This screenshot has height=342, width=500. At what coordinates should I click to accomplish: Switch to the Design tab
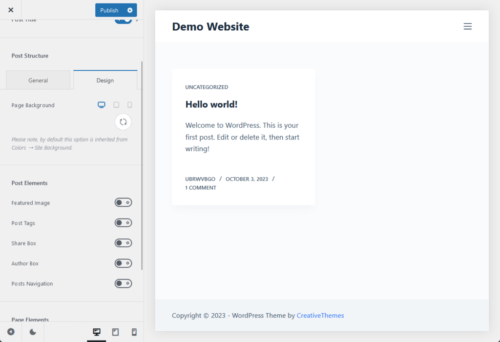pyautogui.click(x=105, y=80)
